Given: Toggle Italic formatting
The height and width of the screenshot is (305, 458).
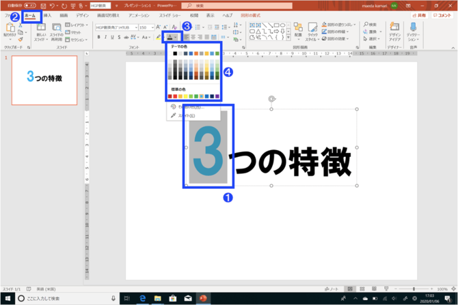Looking at the screenshot, I should click(x=105, y=37).
